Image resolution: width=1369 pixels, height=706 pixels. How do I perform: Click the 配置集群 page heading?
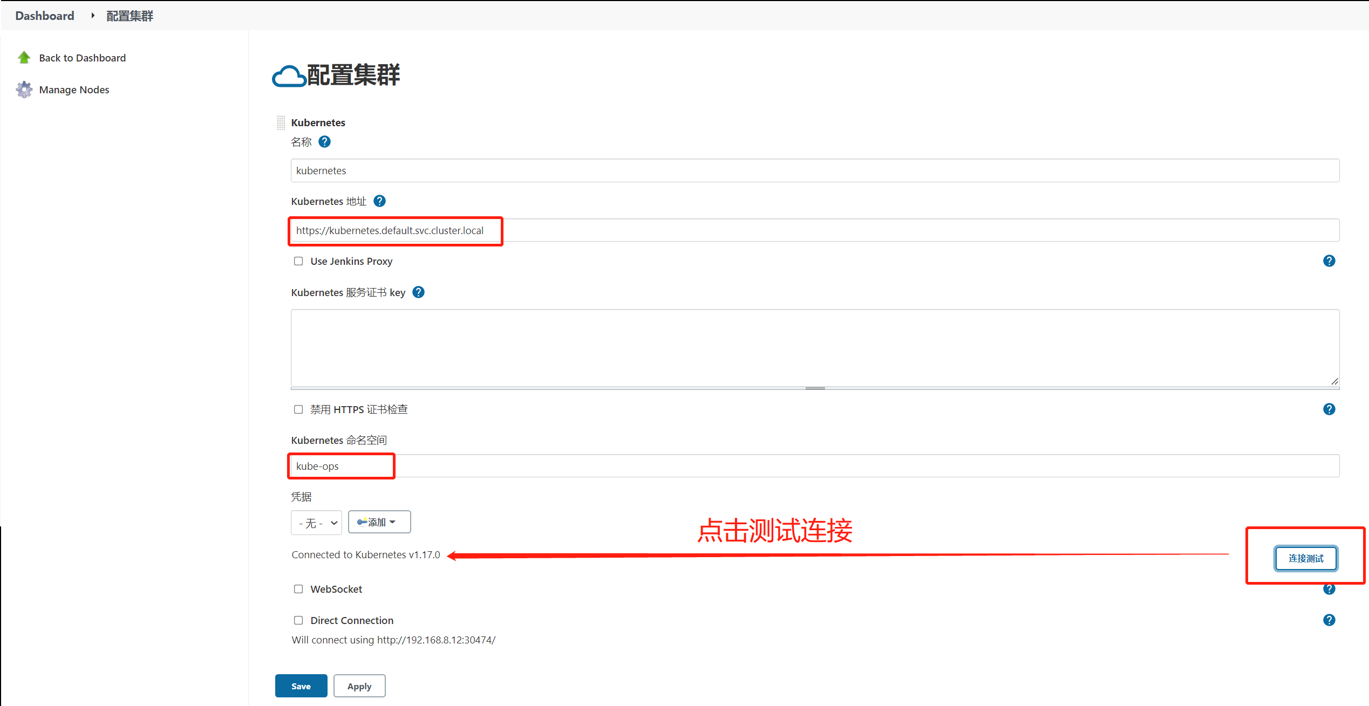353,75
